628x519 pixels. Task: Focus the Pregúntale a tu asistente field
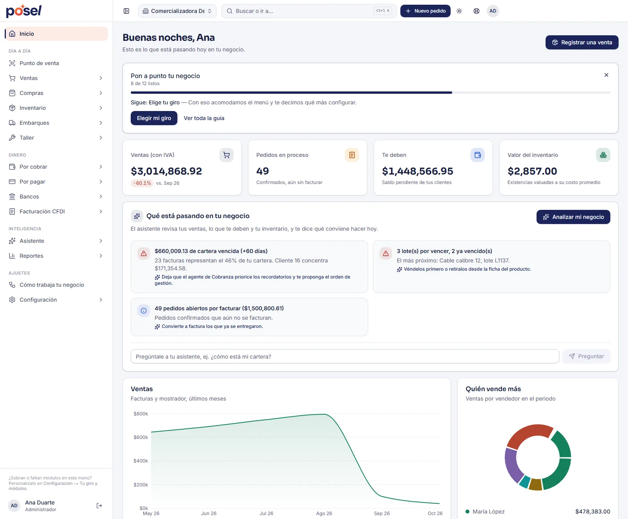[x=345, y=356]
